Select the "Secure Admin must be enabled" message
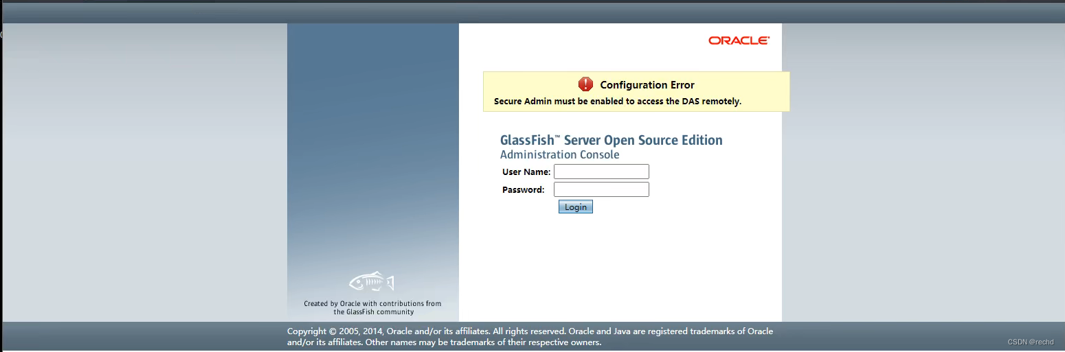The width and height of the screenshot is (1065, 352). (x=618, y=102)
